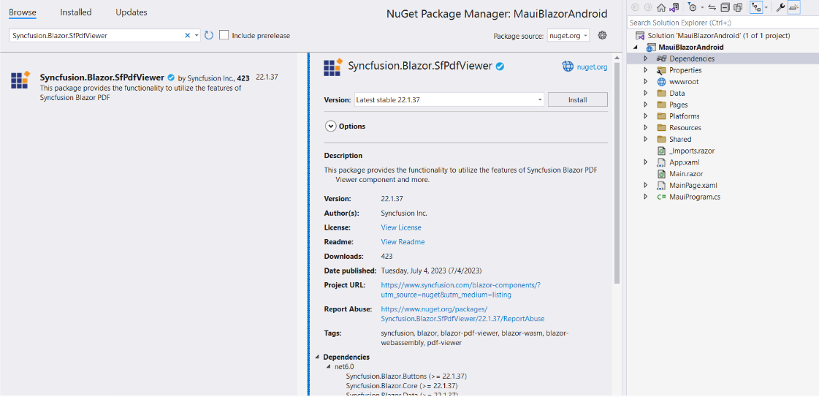Click Syncfusion.Blazor.Buttons dependency text
819x397 pixels.
pyautogui.click(x=406, y=376)
